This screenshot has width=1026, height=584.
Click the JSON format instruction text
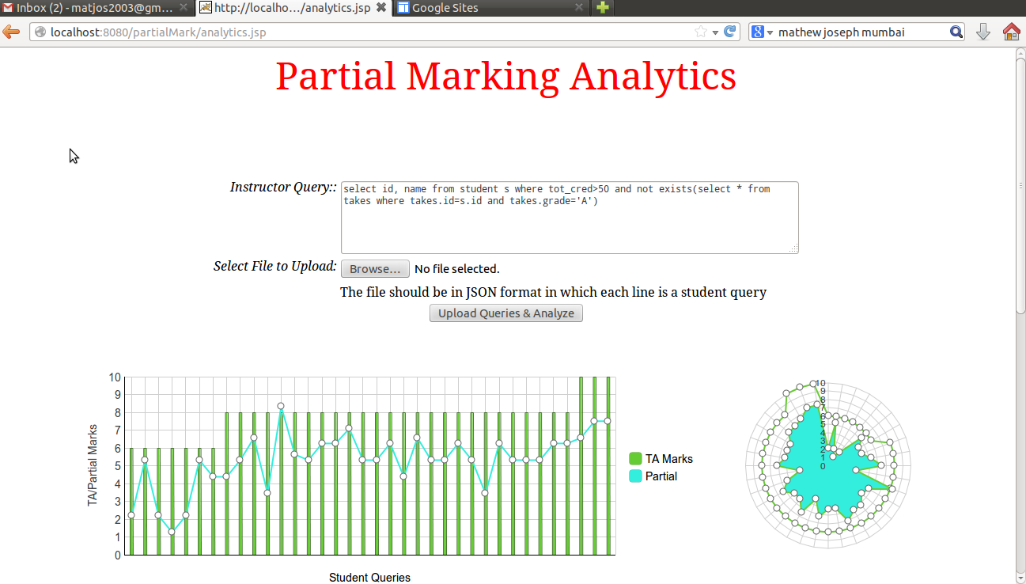click(x=553, y=292)
